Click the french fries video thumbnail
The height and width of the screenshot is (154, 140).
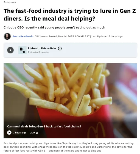click(70, 101)
